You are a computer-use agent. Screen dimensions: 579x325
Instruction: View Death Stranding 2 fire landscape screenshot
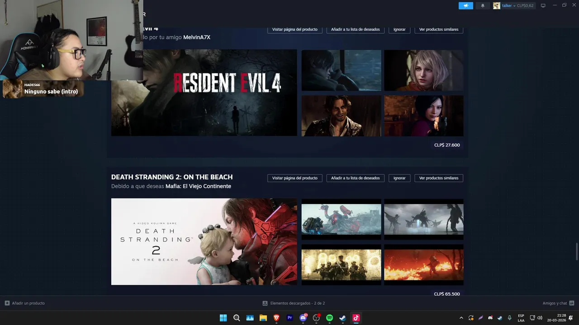423,265
